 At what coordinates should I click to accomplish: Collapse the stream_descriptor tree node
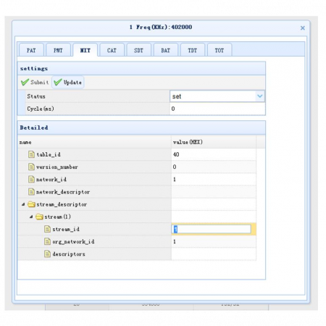coord(23,204)
